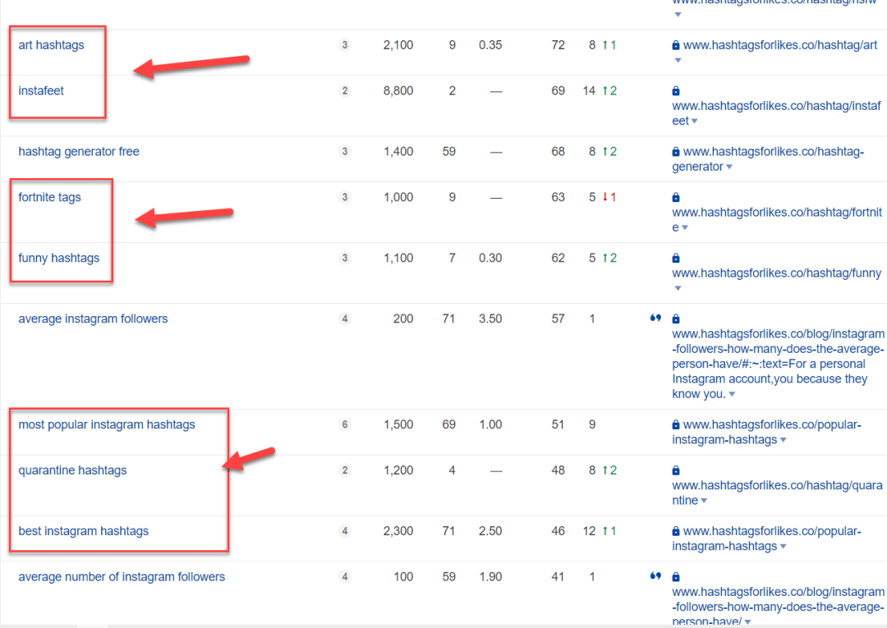Click position change indicator for fortnite tags
The image size is (887, 628).
click(x=609, y=197)
